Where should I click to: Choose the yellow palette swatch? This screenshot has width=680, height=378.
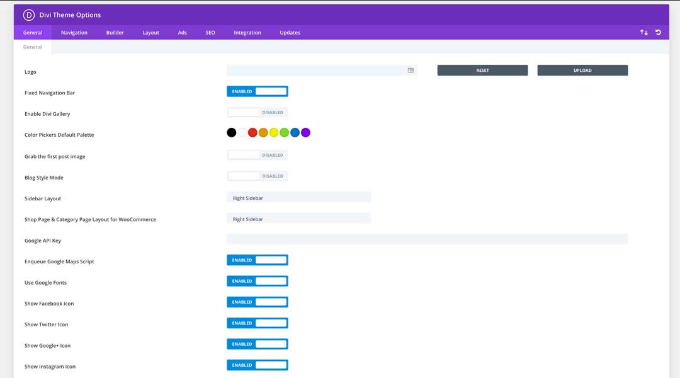[274, 132]
